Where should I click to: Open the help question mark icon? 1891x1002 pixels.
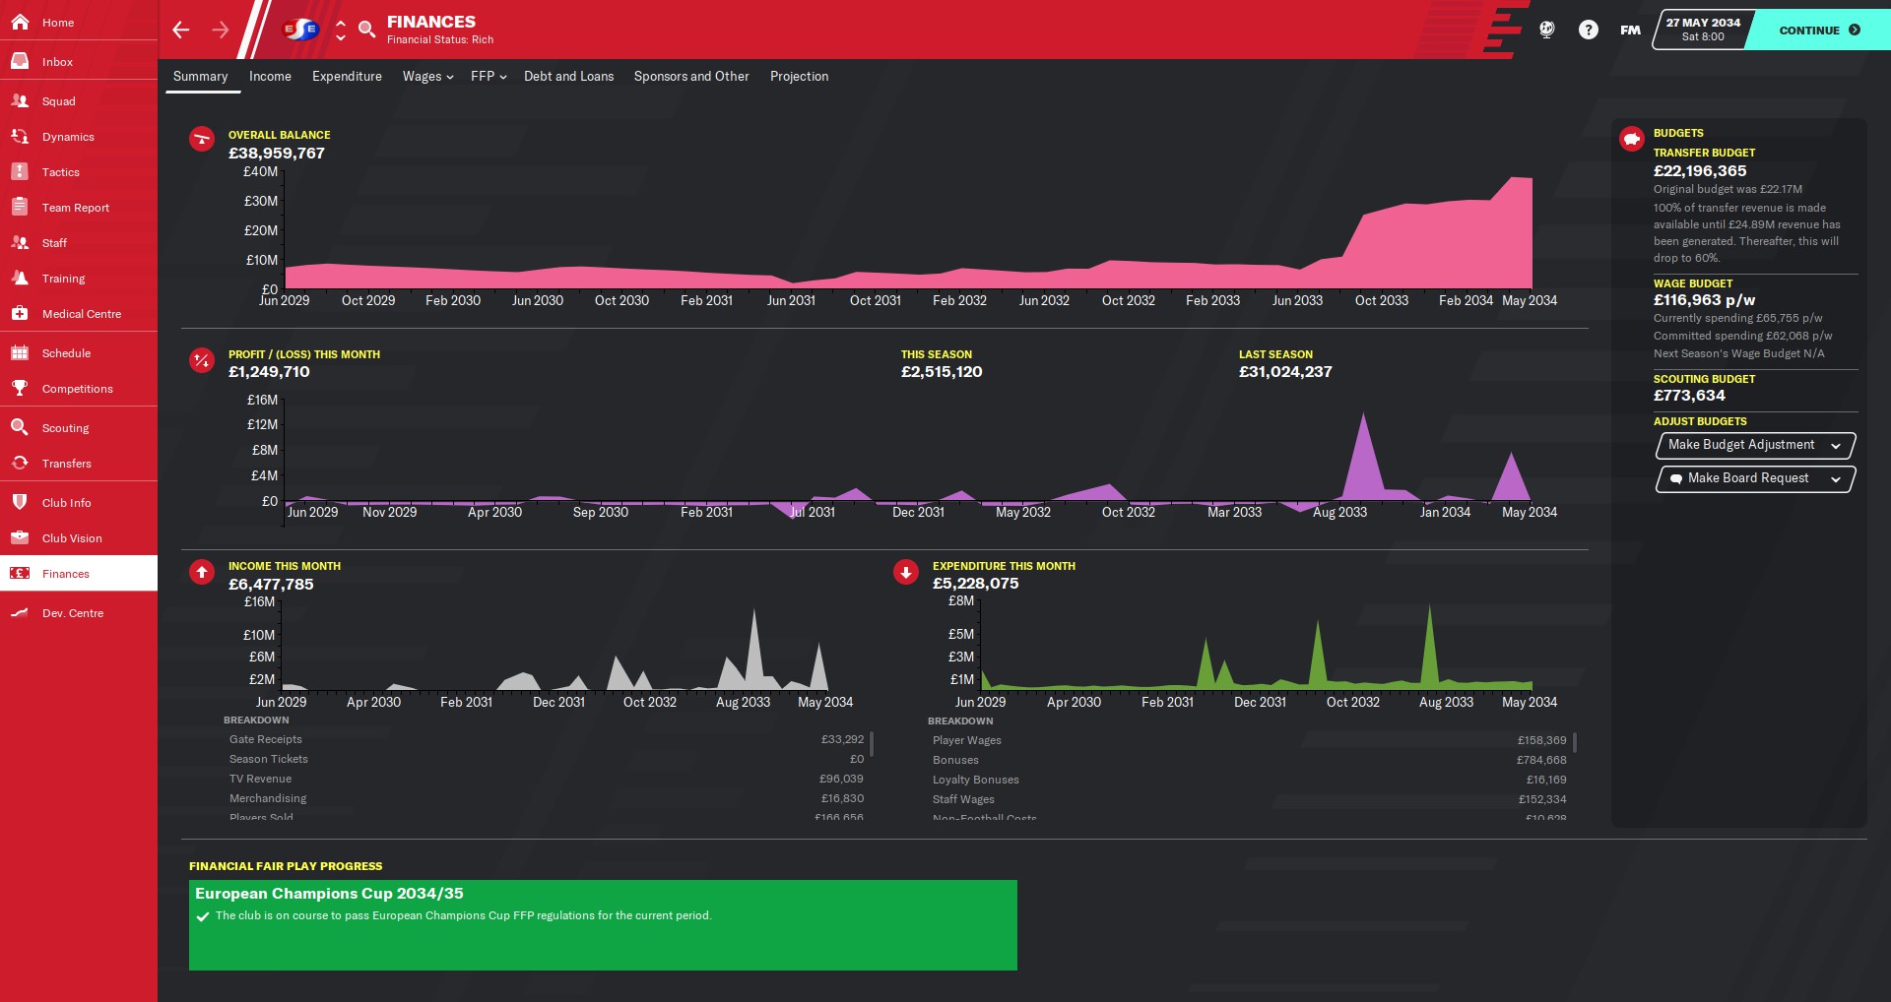click(1588, 30)
